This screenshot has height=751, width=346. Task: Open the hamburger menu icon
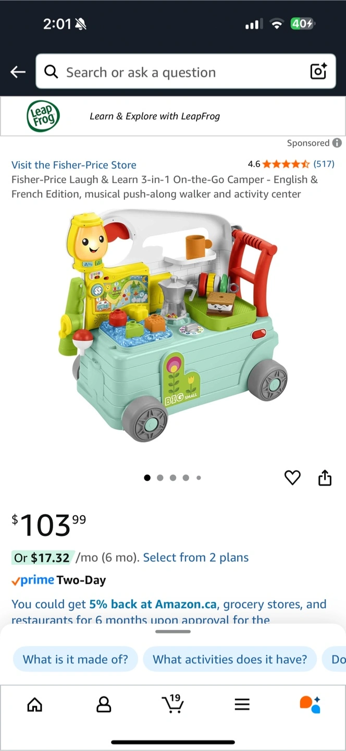(x=242, y=705)
